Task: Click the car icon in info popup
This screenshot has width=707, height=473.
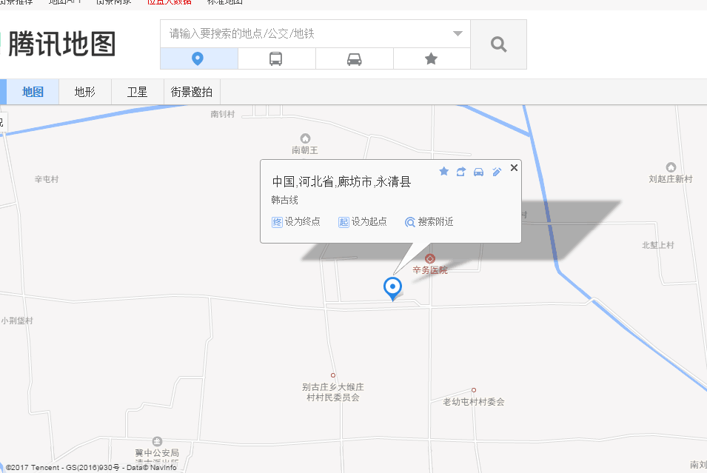Action: (x=479, y=171)
